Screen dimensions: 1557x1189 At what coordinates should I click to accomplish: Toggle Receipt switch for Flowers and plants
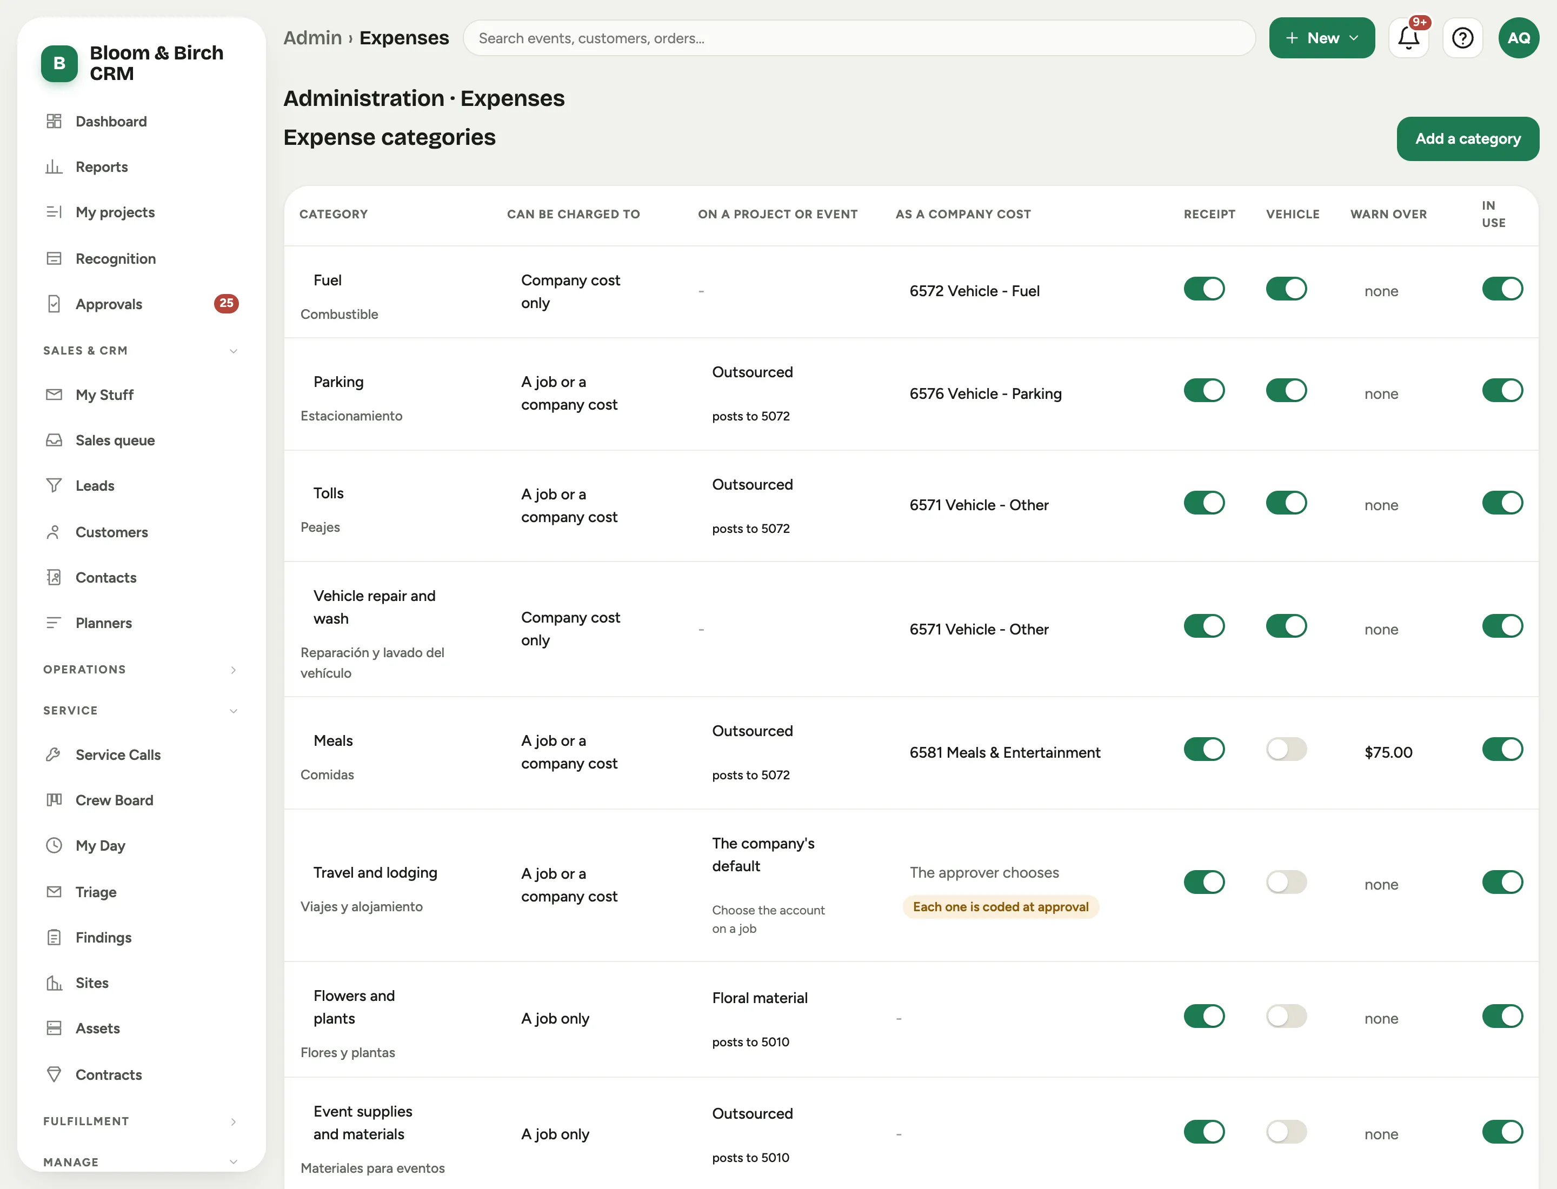coord(1203,1016)
